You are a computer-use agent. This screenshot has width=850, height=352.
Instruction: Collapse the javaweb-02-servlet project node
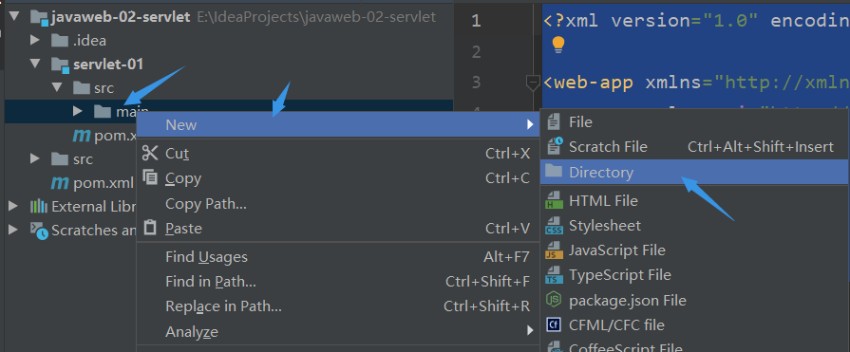coord(14,17)
